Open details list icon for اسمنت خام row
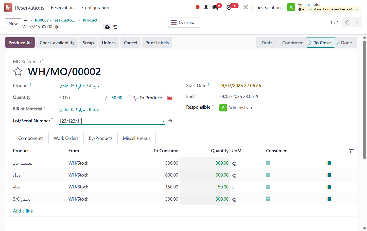This screenshot has height=231, width=367. tap(329, 163)
